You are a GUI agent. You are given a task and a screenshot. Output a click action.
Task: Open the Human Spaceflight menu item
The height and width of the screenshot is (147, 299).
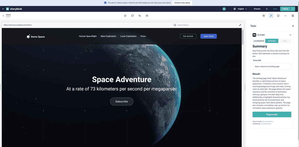88,36
